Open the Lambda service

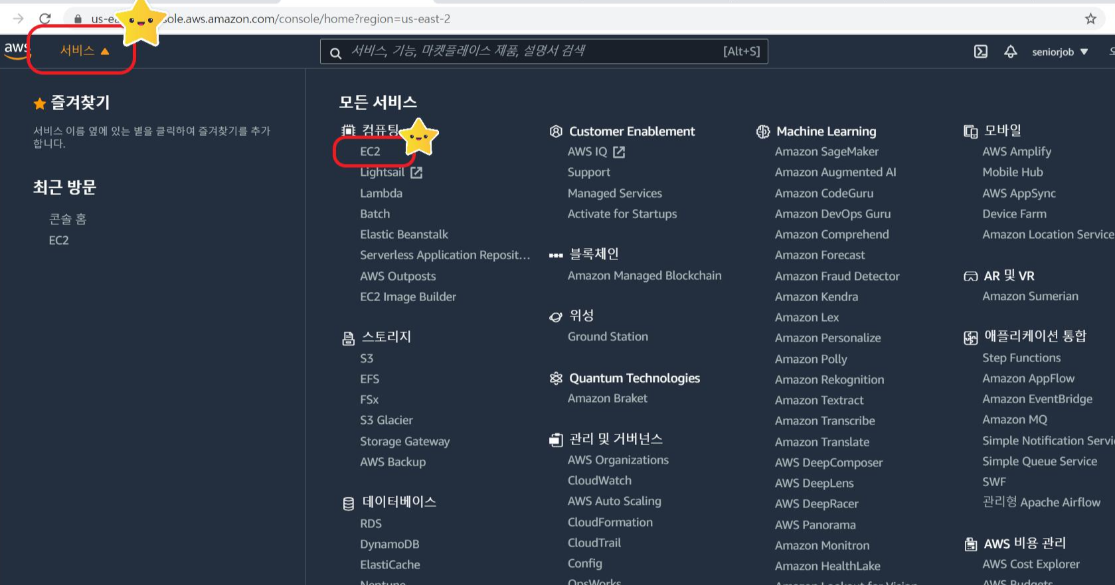[381, 193]
